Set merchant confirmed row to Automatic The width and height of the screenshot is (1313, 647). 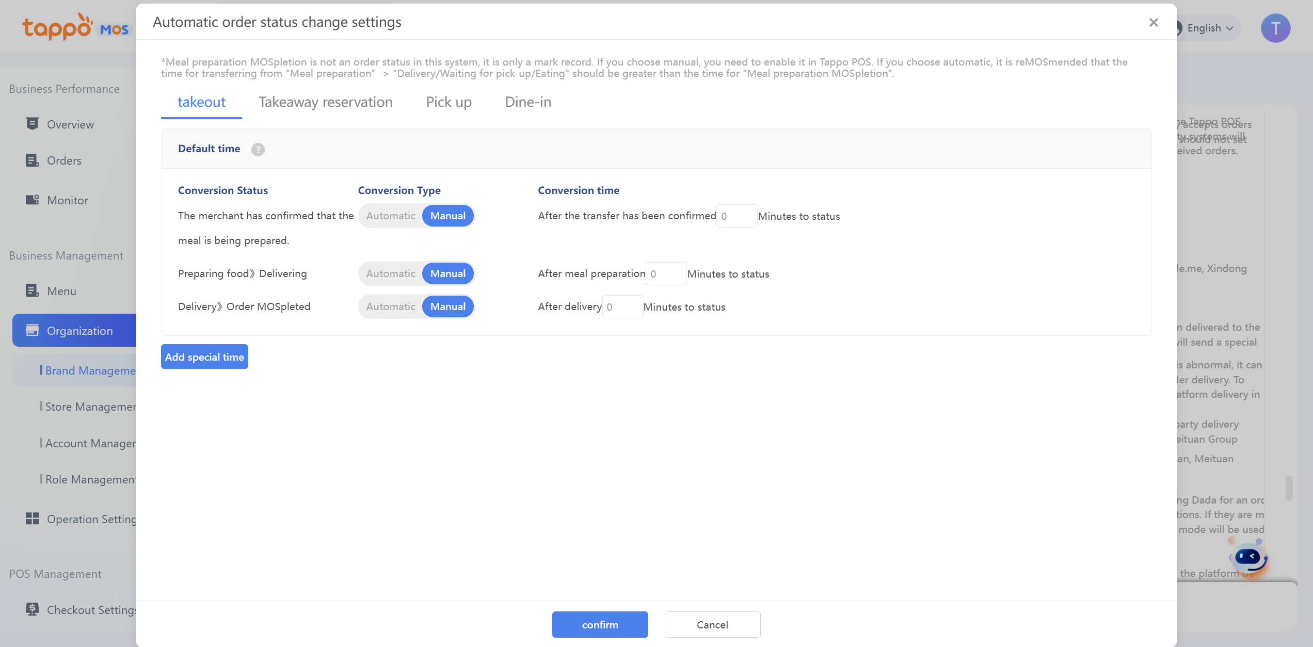click(x=391, y=216)
